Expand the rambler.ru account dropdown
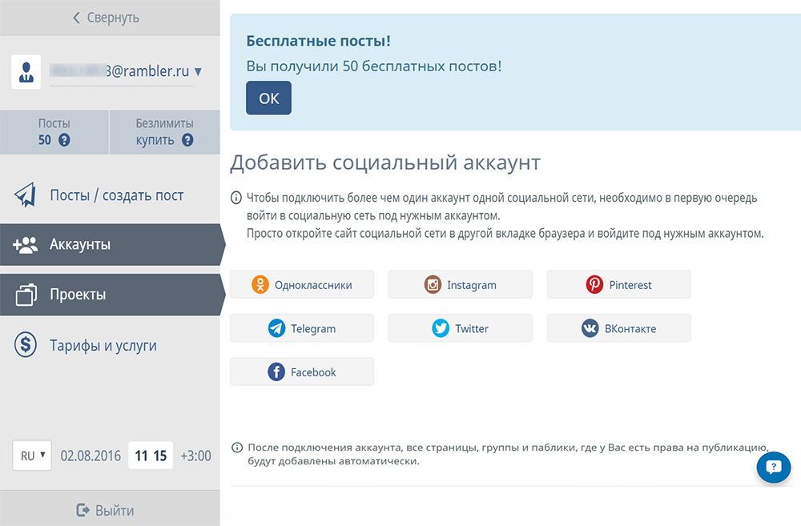 pyautogui.click(x=198, y=72)
